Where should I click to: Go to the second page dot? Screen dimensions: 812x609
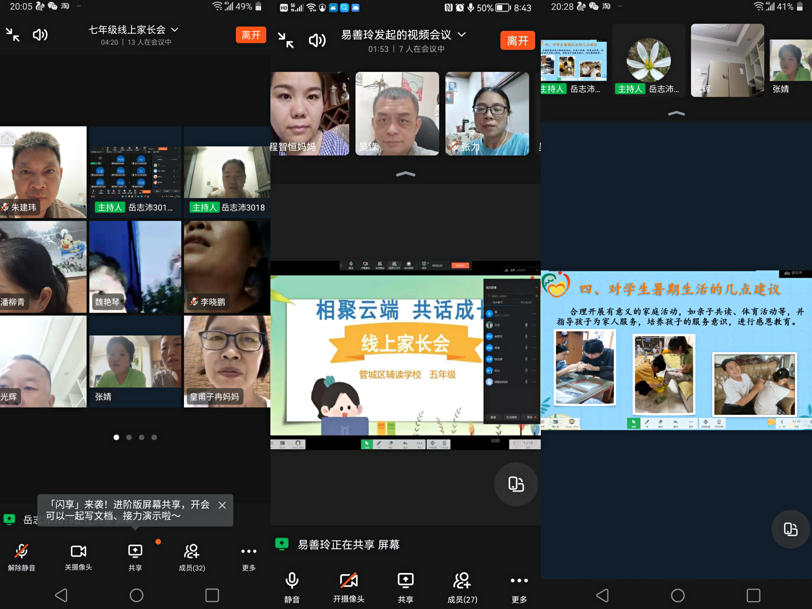pyautogui.click(x=129, y=437)
